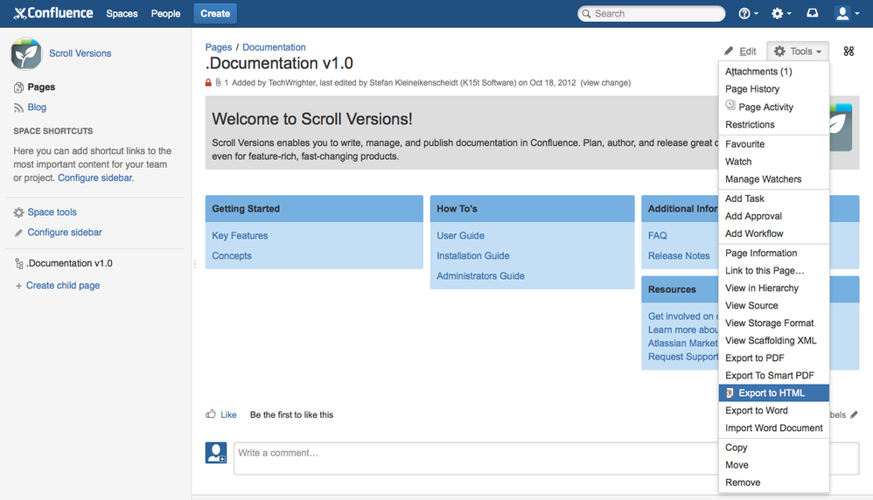This screenshot has height=500, width=873.
Task: Click the magnifier icon in search box
Action: pyautogui.click(x=586, y=14)
